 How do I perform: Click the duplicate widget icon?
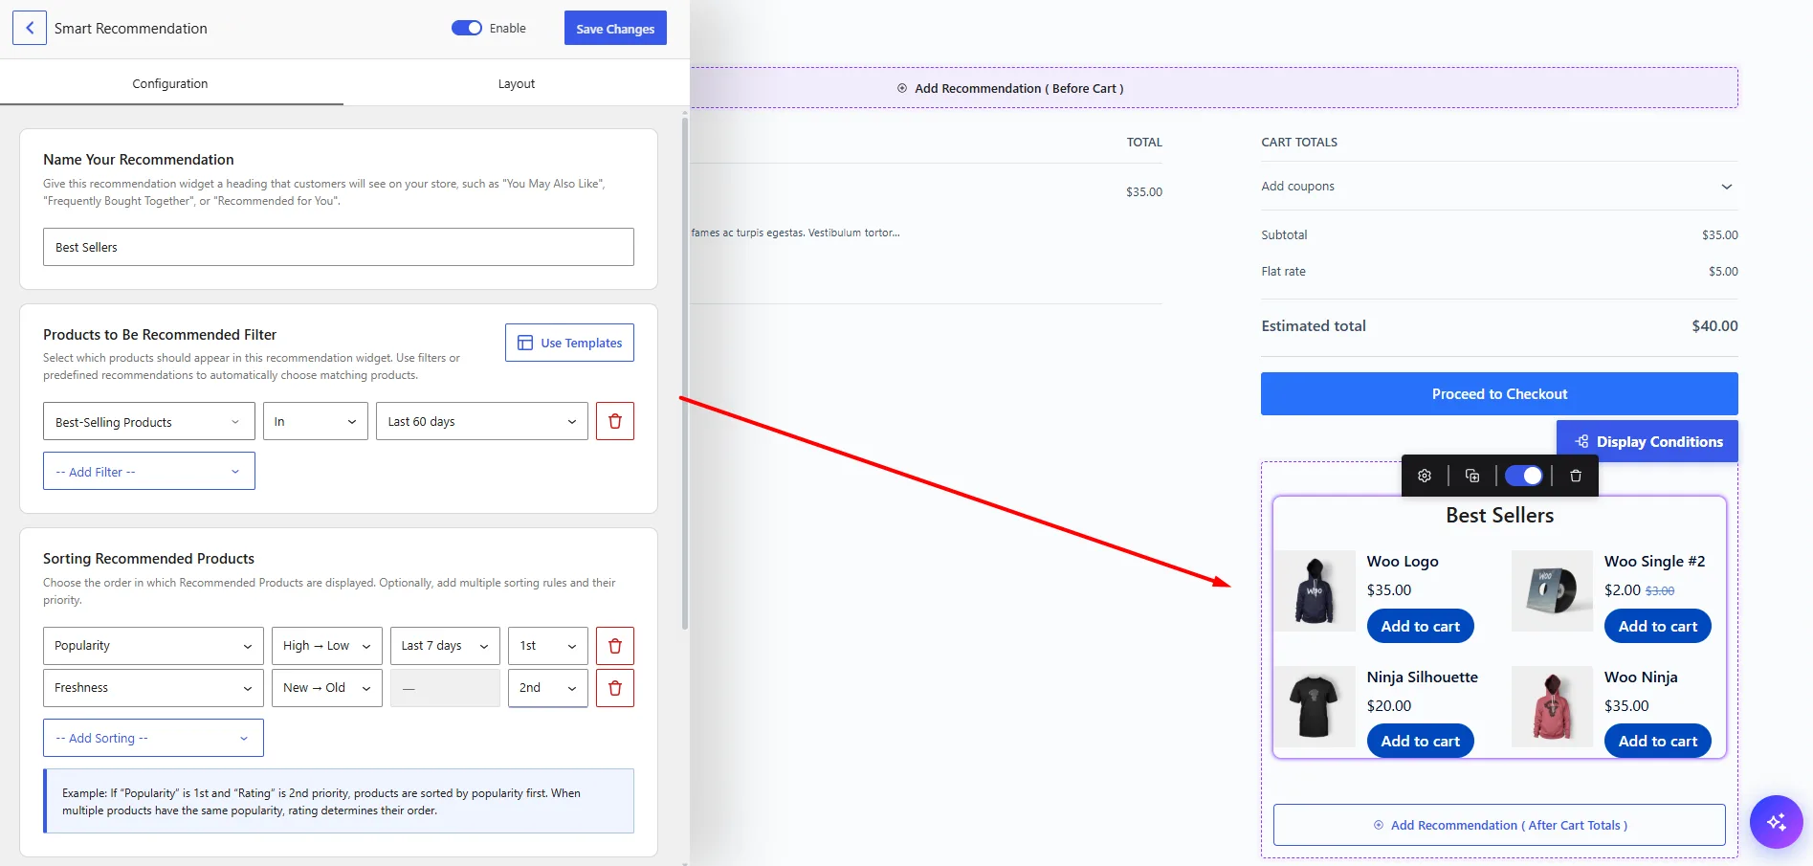[x=1472, y=476]
